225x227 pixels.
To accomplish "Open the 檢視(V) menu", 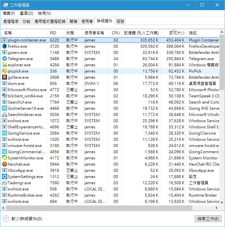I will pos(44,13).
